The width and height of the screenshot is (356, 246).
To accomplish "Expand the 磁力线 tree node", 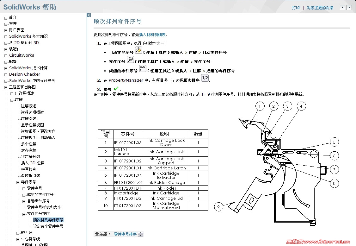I will tap(18, 233).
